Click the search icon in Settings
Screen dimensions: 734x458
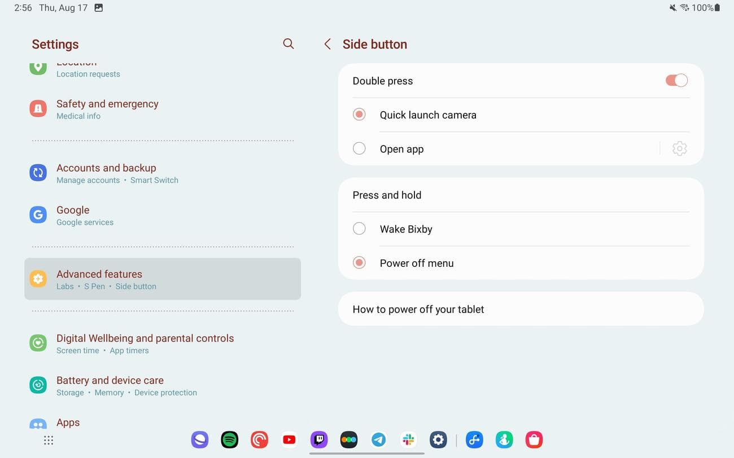[289, 44]
